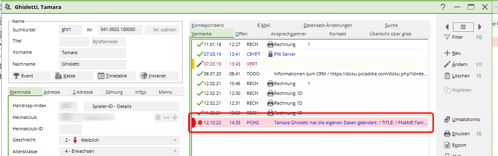Select the 12.02.21 12:31 Rechnung 1D row
This screenshot has width=498, height=156.
coord(310,103)
